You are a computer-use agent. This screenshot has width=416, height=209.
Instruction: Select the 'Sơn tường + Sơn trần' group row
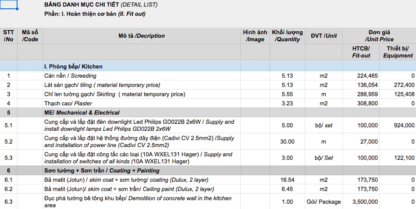point(208,170)
